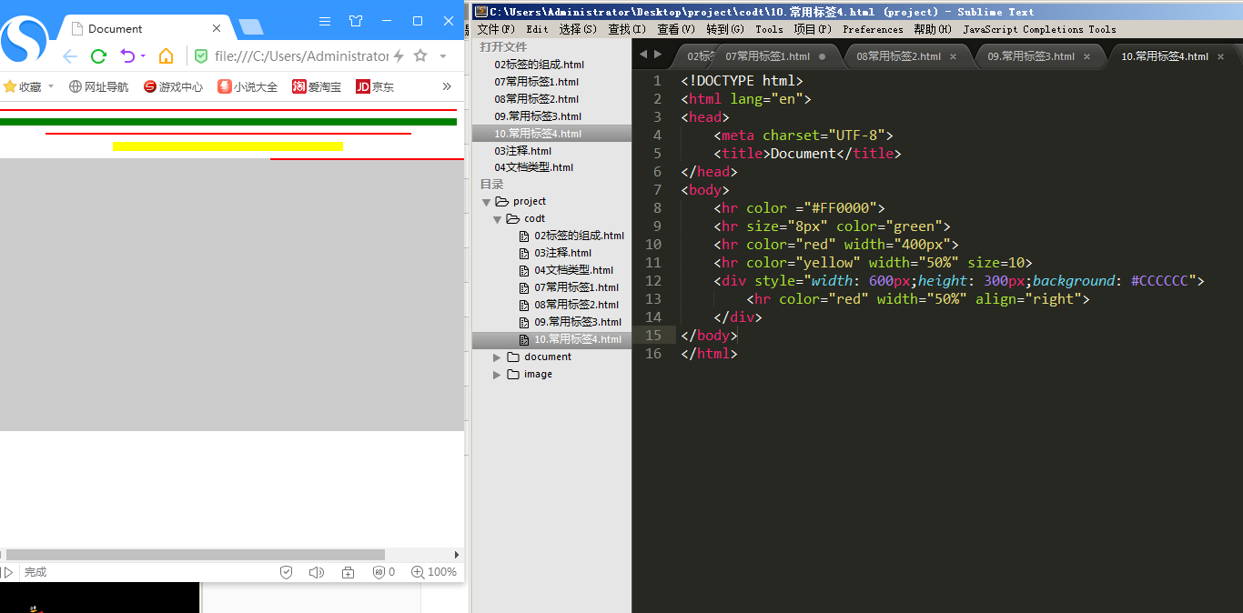
Task: Click the tab scroll right arrow
Action: coord(657,55)
